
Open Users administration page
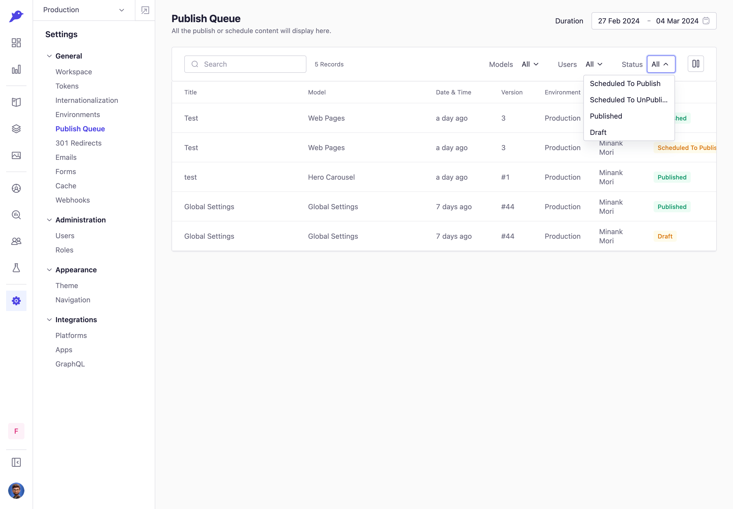point(65,236)
